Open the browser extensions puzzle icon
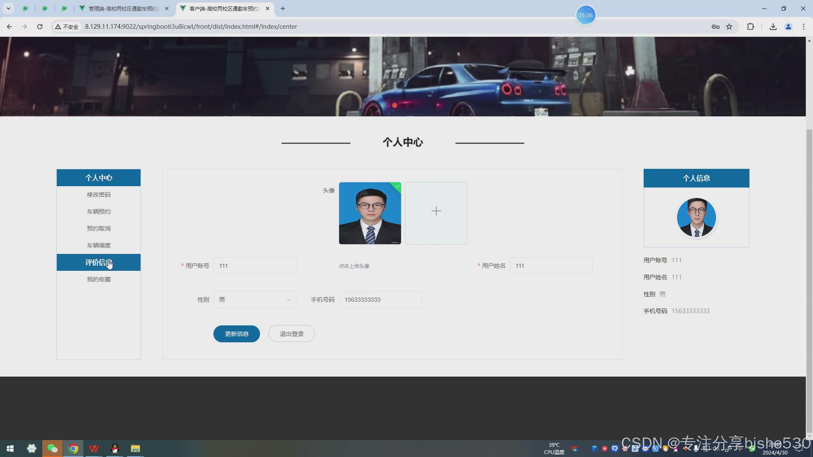This screenshot has height=457, width=813. (x=750, y=27)
